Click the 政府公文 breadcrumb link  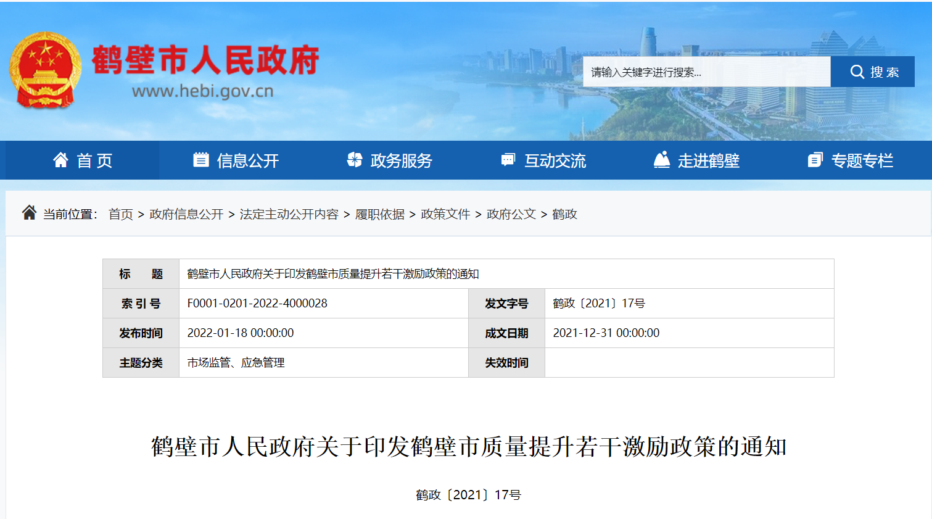point(511,214)
